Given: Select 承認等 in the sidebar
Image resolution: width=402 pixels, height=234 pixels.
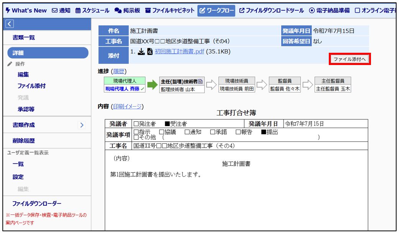Looking at the screenshot, I should 26,109.
